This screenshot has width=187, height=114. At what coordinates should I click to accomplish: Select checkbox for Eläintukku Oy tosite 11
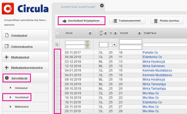[x=57, y=57]
